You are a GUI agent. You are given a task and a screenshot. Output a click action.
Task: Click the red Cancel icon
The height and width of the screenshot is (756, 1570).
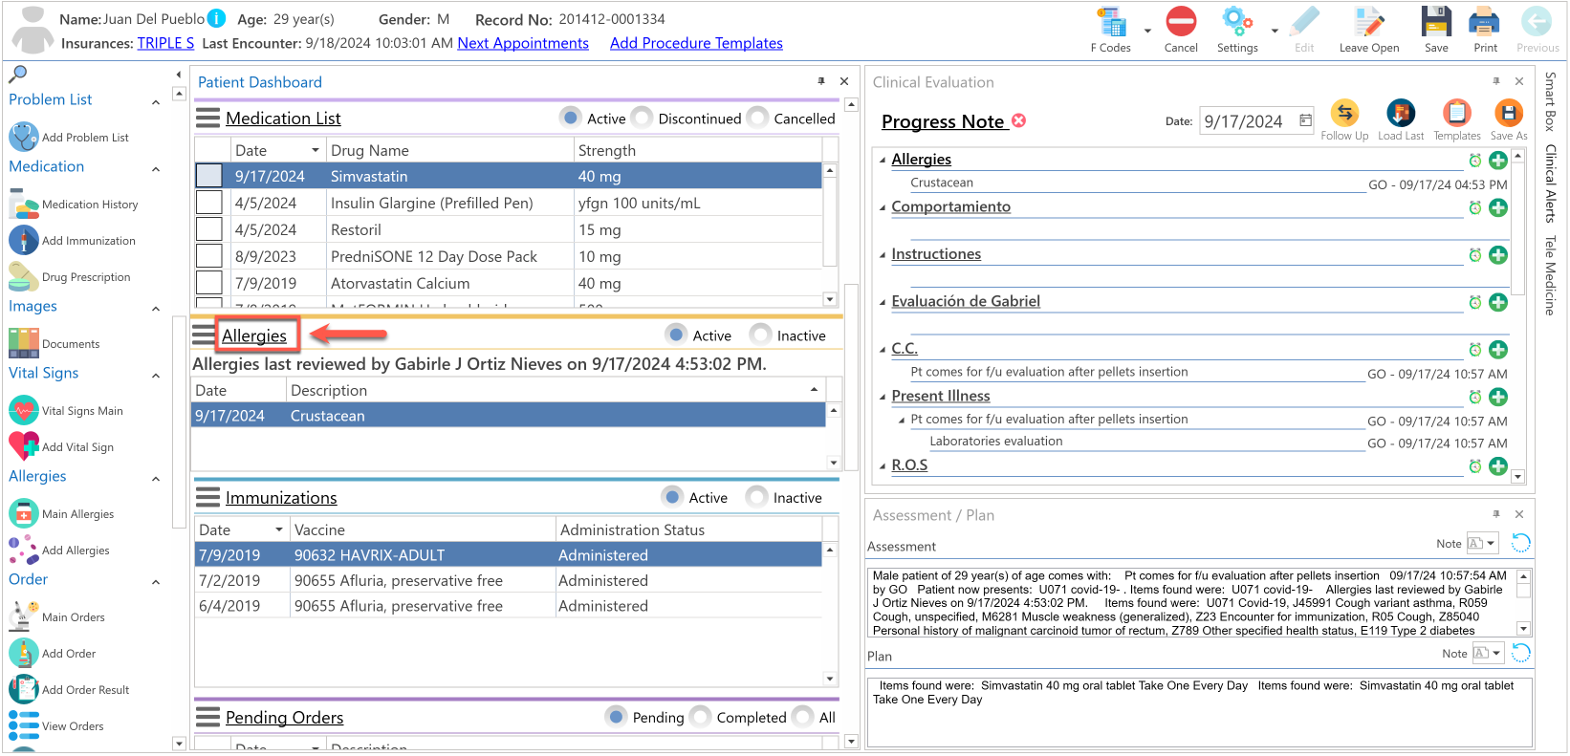pyautogui.click(x=1181, y=22)
